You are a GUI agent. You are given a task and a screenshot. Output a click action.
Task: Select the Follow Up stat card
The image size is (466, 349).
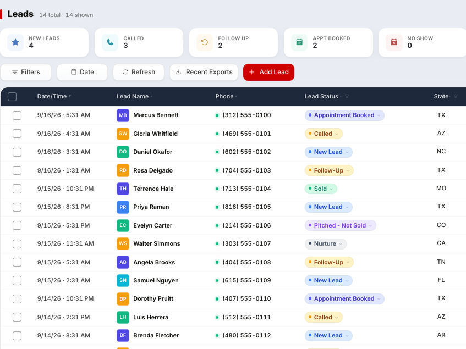coord(234,42)
